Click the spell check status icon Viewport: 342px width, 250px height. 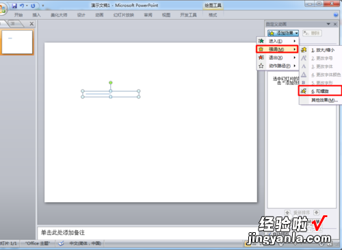pyautogui.click(x=61, y=244)
